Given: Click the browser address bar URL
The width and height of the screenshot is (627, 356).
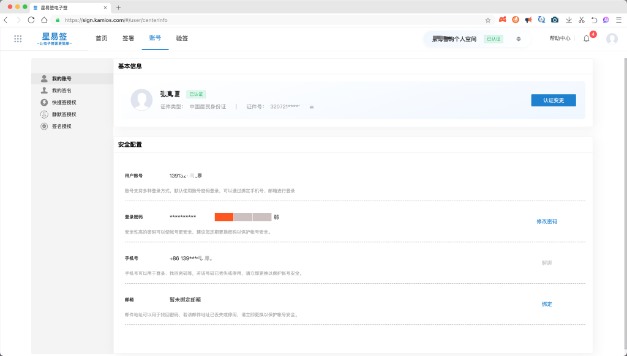Looking at the screenshot, I should [x=116, y=20].
